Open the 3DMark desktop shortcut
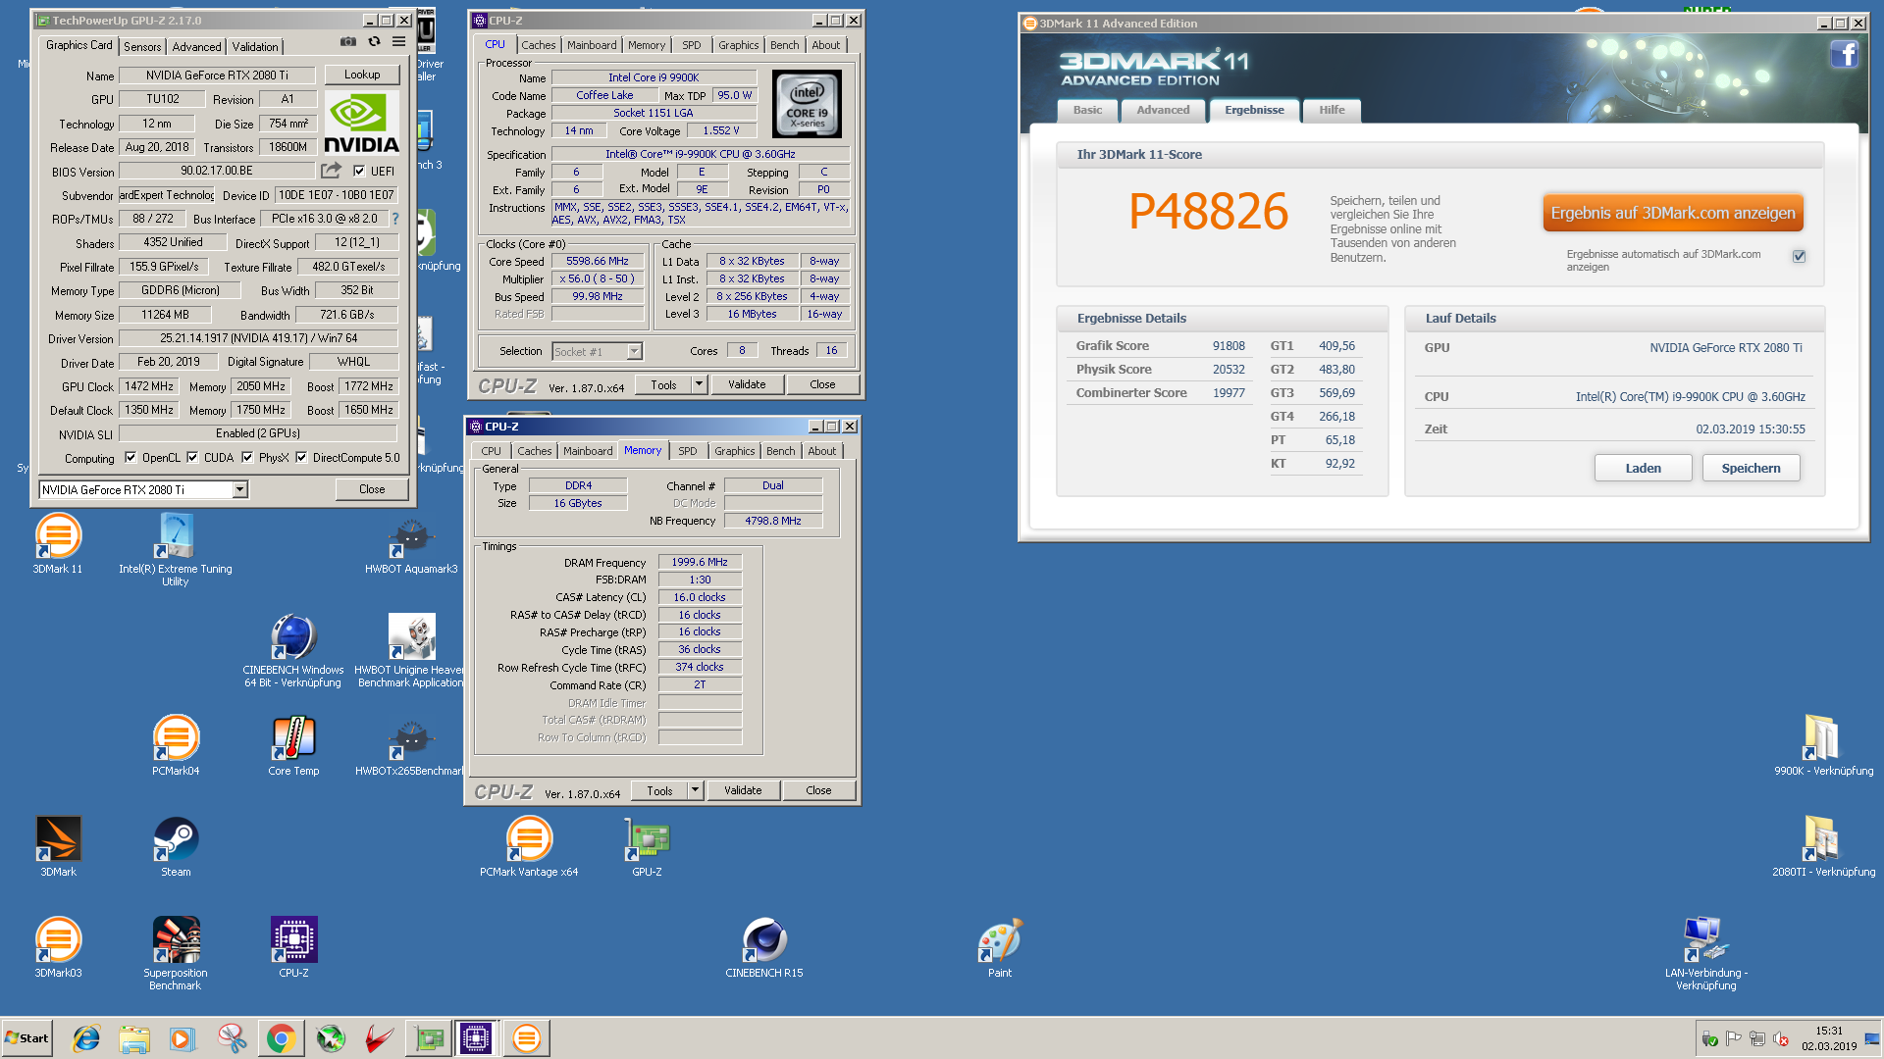Viewport: 1884px width, 1059px height. pyautogui.click(x=58, y=847)
